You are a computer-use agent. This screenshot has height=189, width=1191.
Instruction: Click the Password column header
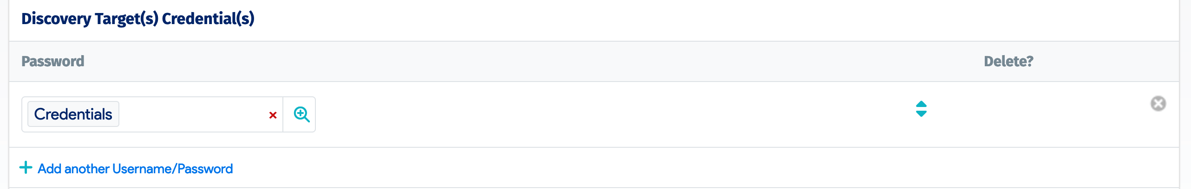[x=53, y=61]
